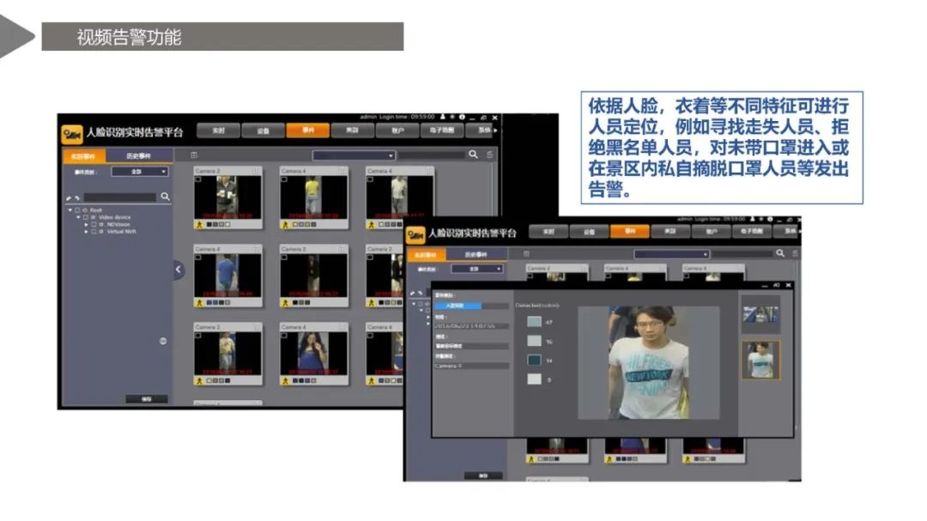Check the Root node checkbox
Viewport: 927px width, 521px height.
[77, 210]
